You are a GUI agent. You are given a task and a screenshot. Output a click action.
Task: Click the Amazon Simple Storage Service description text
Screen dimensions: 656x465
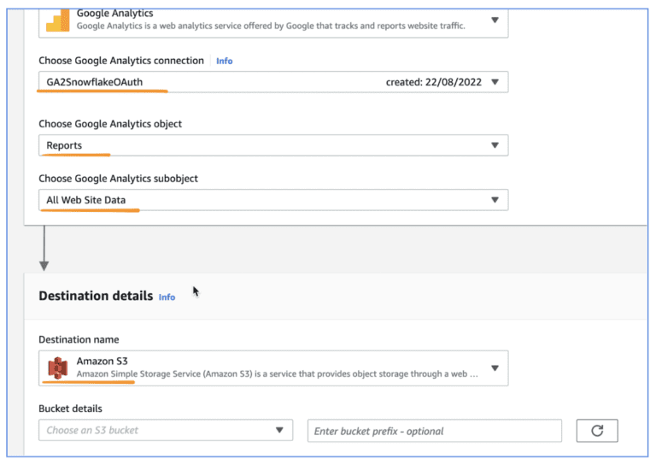pyautogui.click(x=277, y=374)
